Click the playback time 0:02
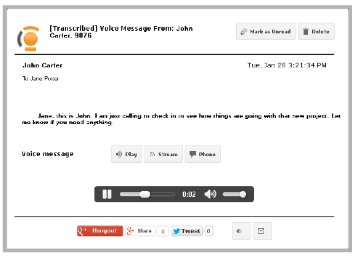The width and height of the screenshot is (356, 257). (189, 194)
